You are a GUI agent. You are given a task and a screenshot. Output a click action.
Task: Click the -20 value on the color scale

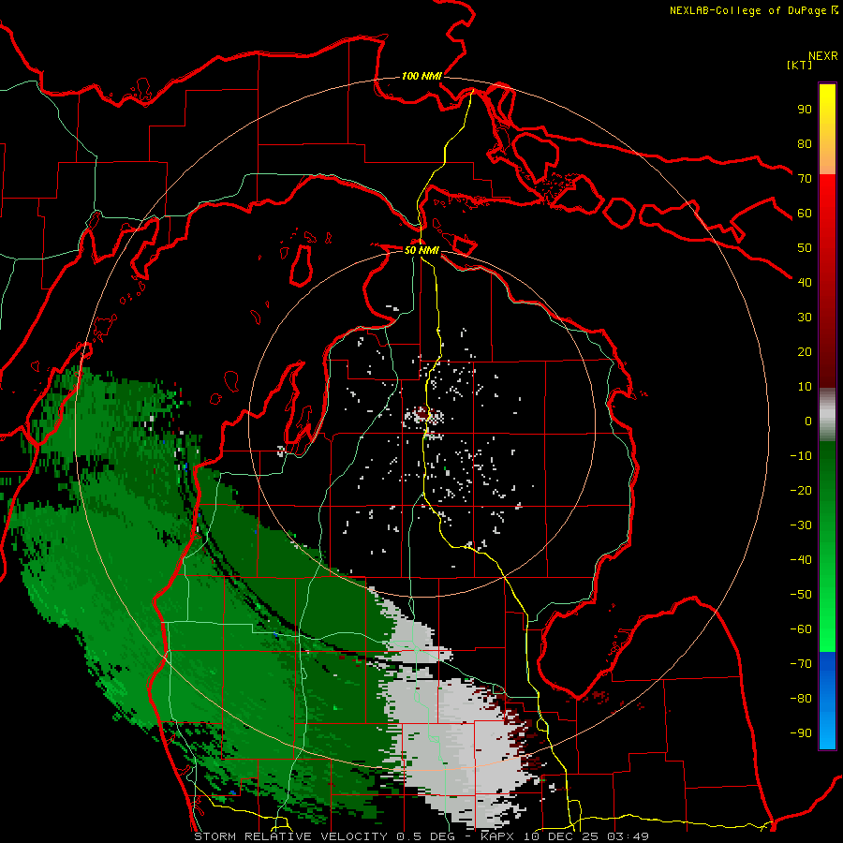pyautogui.click(x=801, y=490)
